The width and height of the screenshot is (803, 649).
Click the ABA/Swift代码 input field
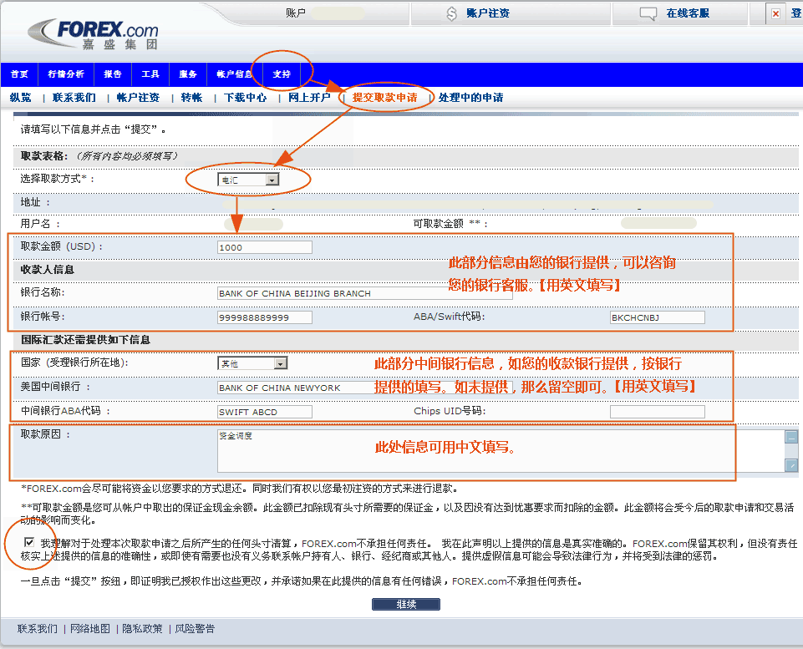(658, 317)
